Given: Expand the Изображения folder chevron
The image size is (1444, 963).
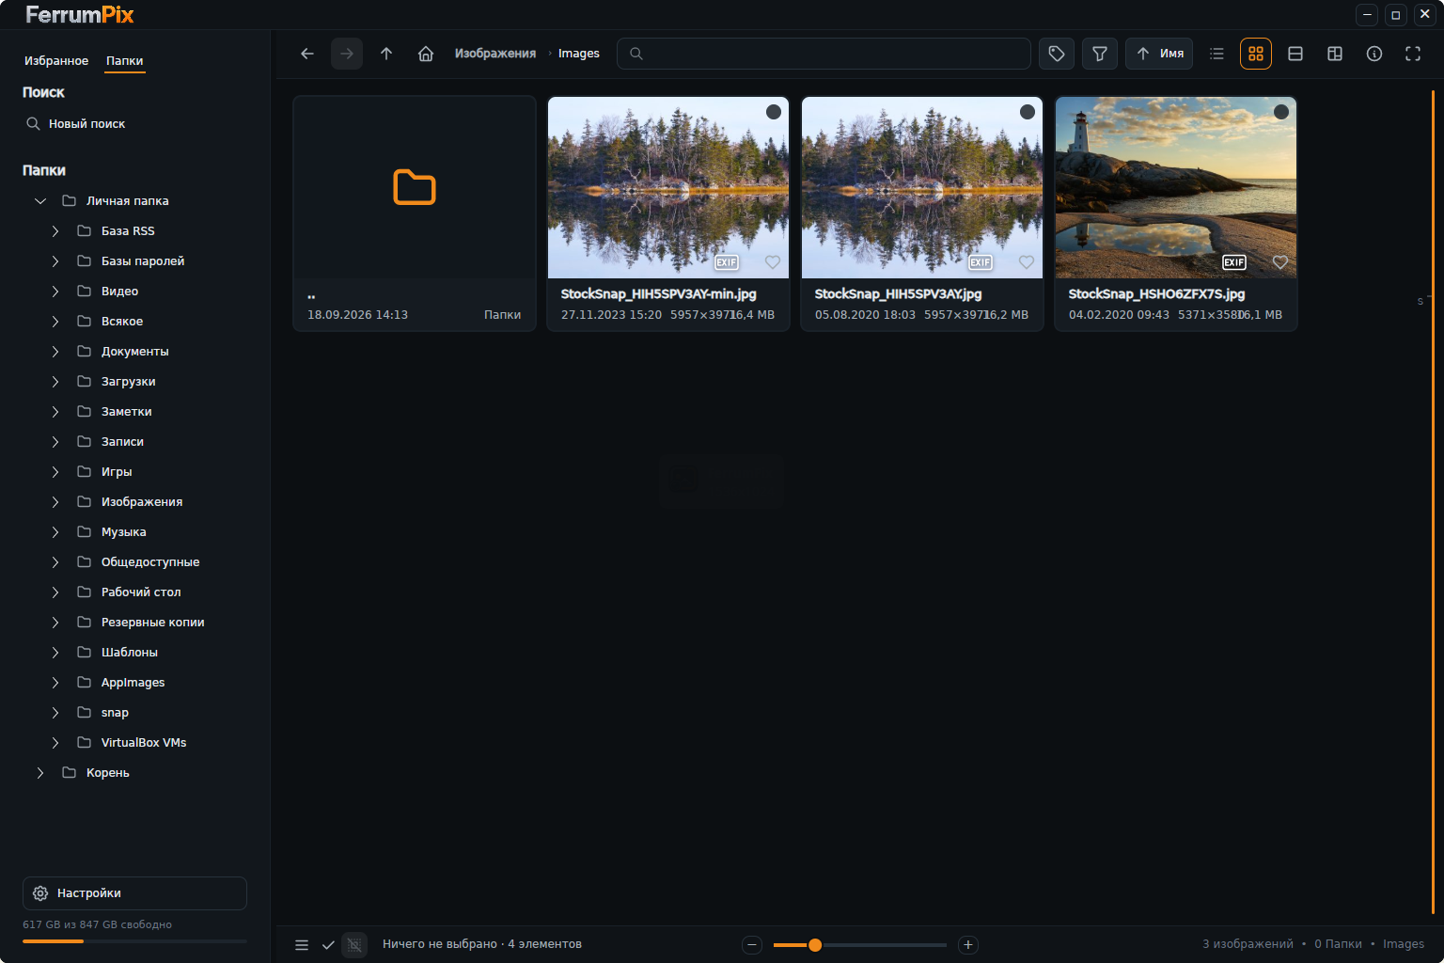Looking at the screenshot, I should pos(55,502).
